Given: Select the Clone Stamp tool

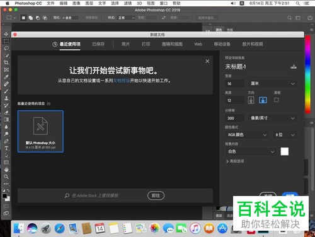Looking at the screenshot, I should coord(6,98).
